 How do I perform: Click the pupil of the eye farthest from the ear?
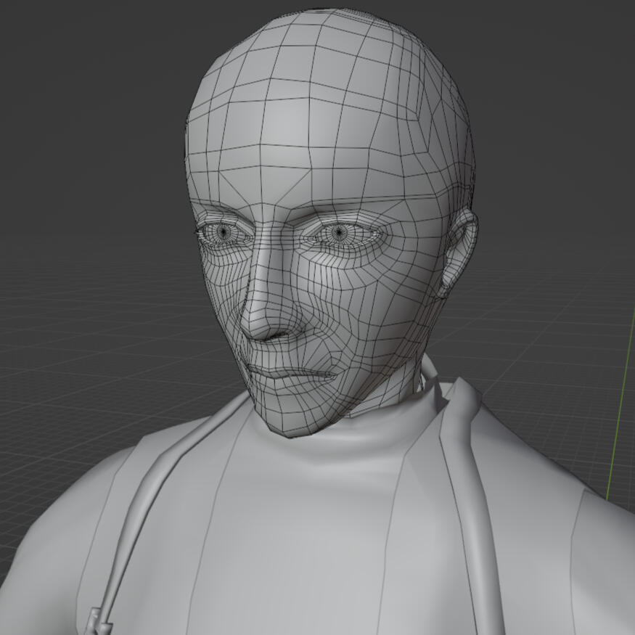(x=224, y=232)
